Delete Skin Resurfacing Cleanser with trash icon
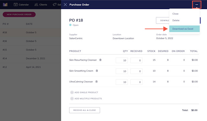The width and height of the screenshot is (207, 121). pos(100,60)
